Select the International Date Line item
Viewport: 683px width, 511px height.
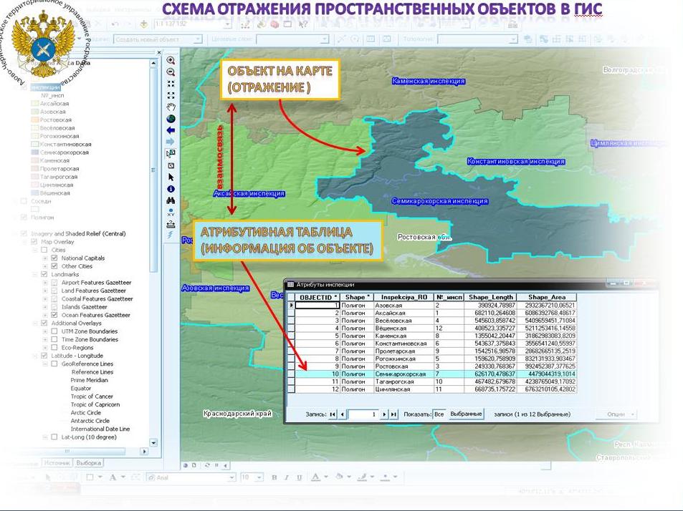[100, 429]
